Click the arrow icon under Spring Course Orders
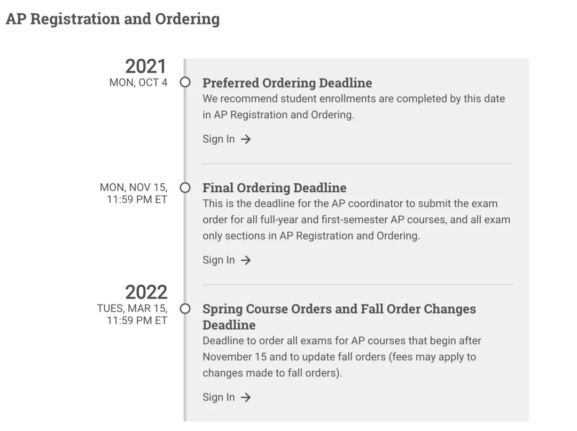This screenshot has width=577, height=431. [246, 397]
